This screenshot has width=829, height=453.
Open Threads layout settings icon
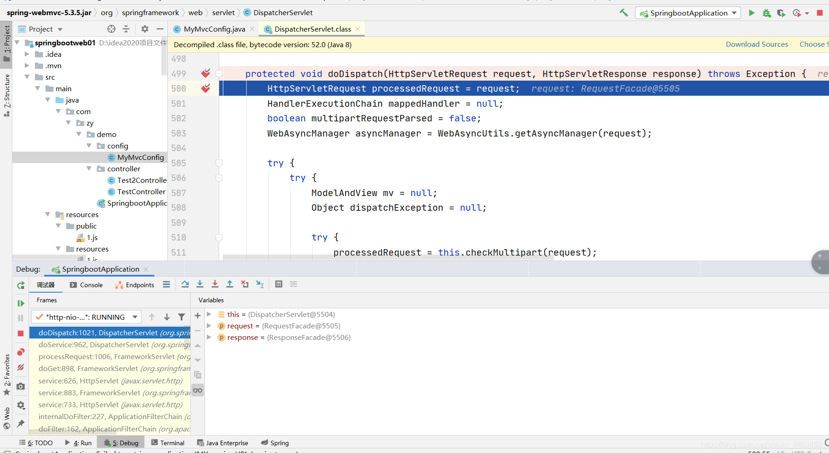tap(293, 284)
